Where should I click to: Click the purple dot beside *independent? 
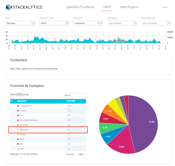click(x=18, y=106)
